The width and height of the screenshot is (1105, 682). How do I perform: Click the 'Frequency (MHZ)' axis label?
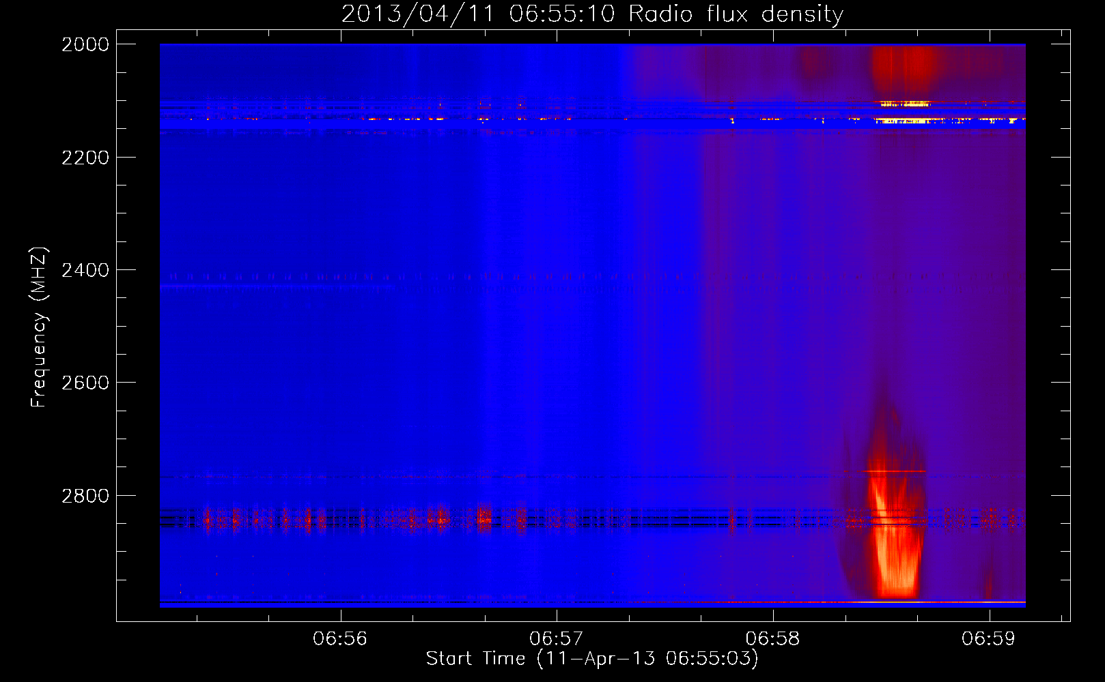39,327
